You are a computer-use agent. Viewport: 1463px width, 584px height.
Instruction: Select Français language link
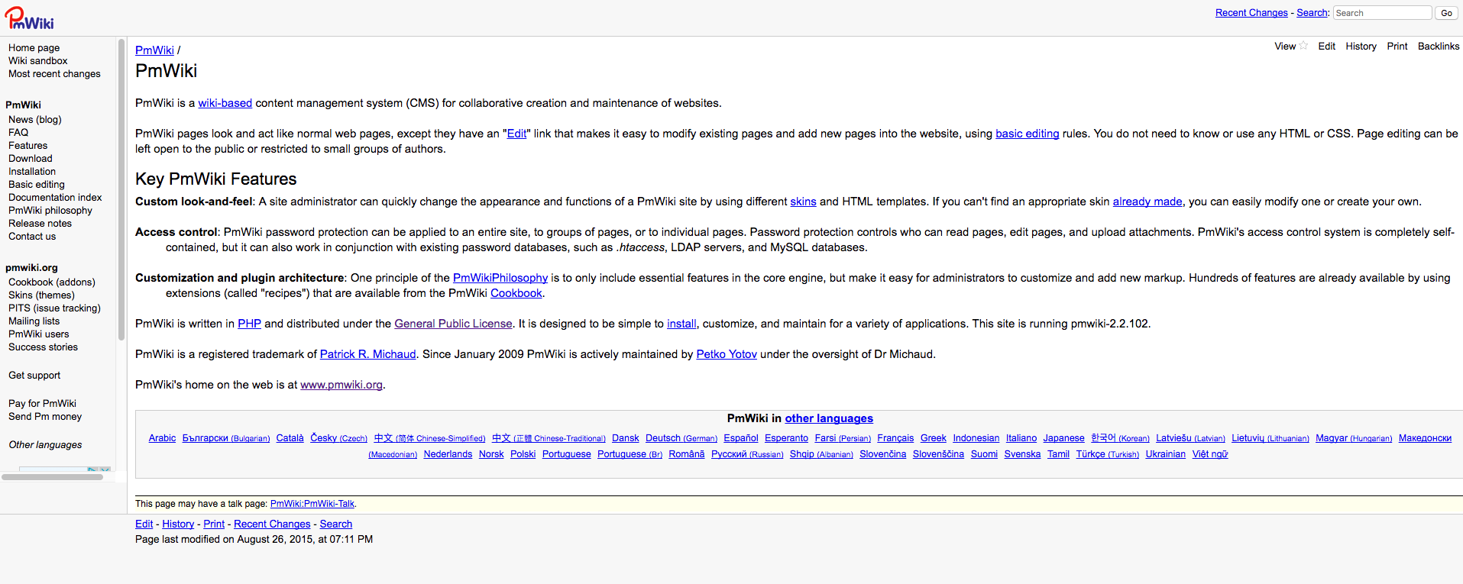(x=895, y=438)
